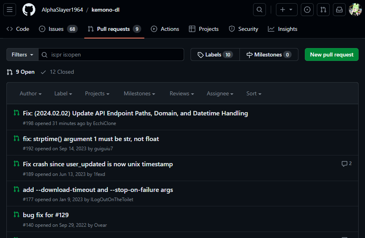Go to GitHub homepage via Octocat logo
Image resolution: width=365 pixels, height=238 pixels.
point(29,10)
